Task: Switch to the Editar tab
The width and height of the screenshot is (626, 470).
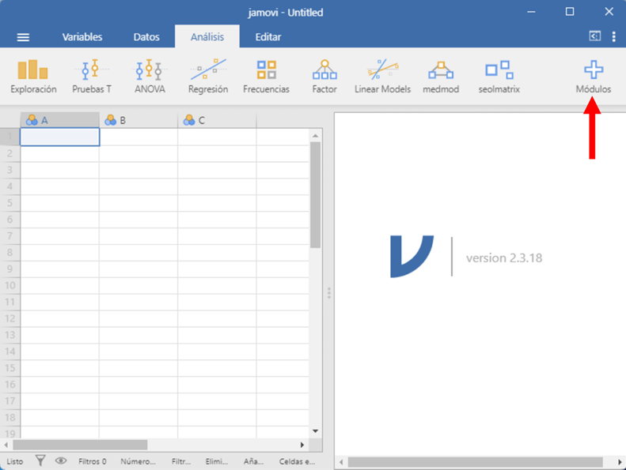Action: click(267, 37)
